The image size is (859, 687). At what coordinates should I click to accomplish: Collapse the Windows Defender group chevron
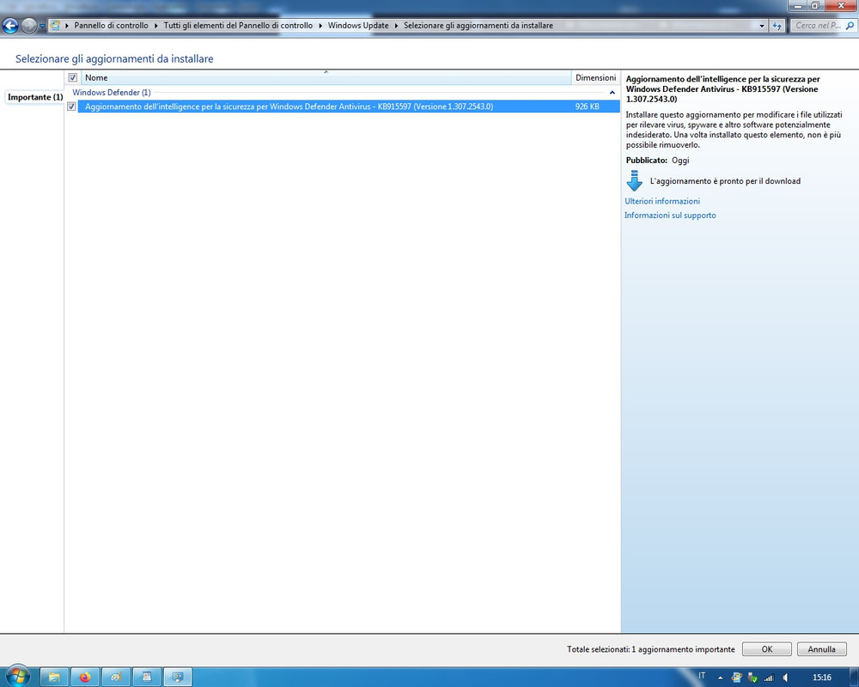coord(612,93)
